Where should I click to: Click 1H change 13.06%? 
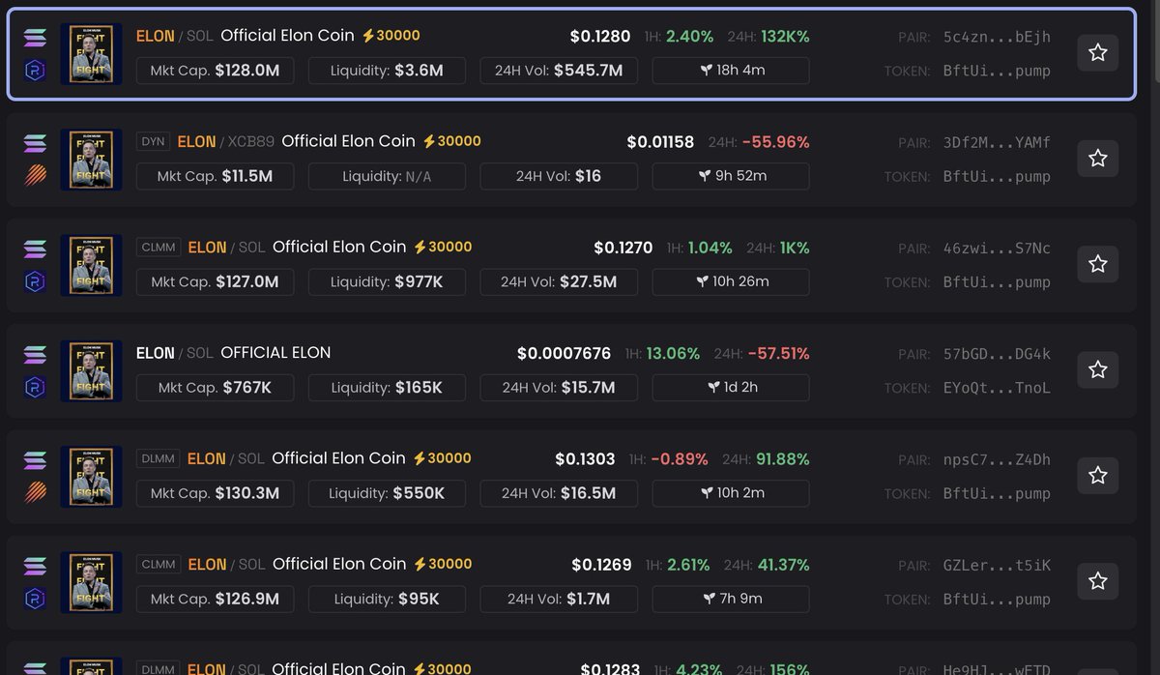(673, 354)
